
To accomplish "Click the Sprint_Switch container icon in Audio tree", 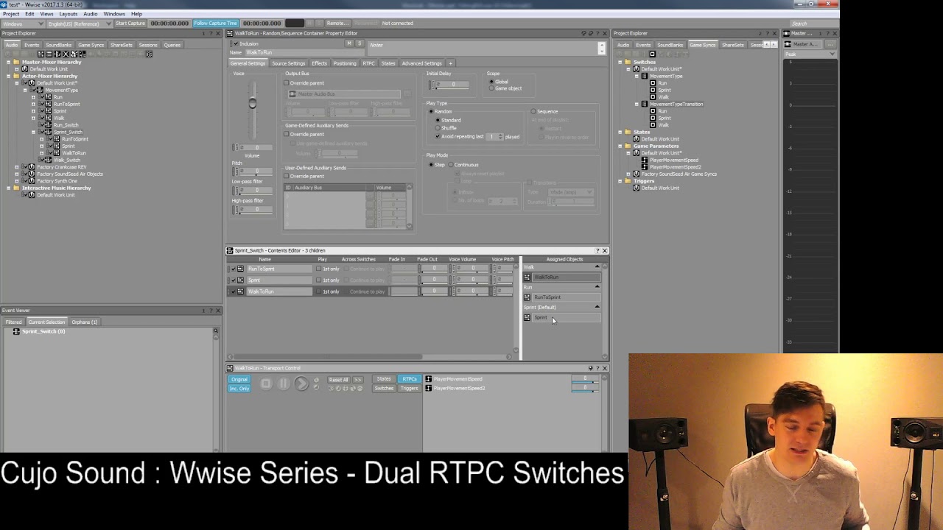I will [x=48, y=132].
